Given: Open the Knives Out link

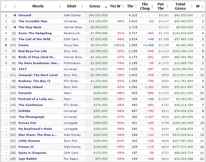Looking at the screenshot, I should [27, 123].
